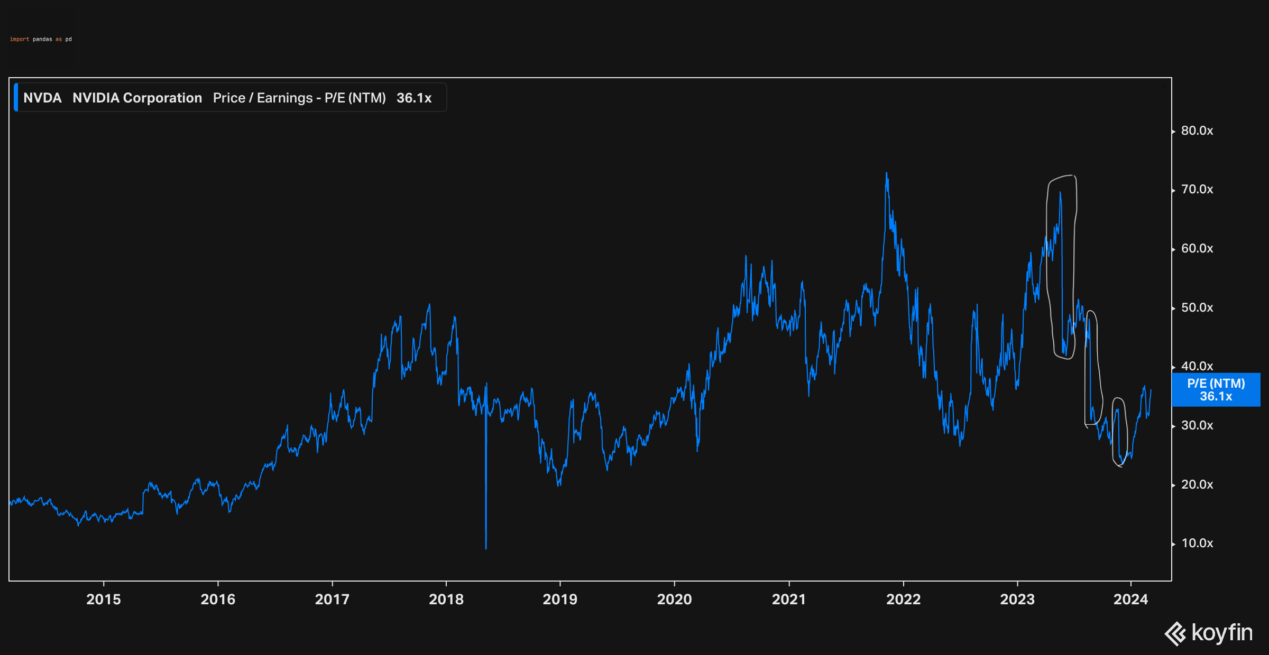Click the 36.1x value in the legend
1269x655 pixels.
[414, 98]
